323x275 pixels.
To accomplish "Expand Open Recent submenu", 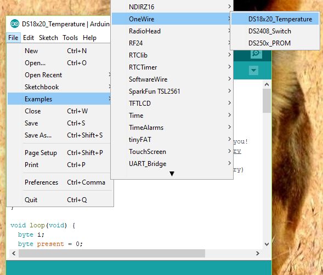I will tap(59, 75).
